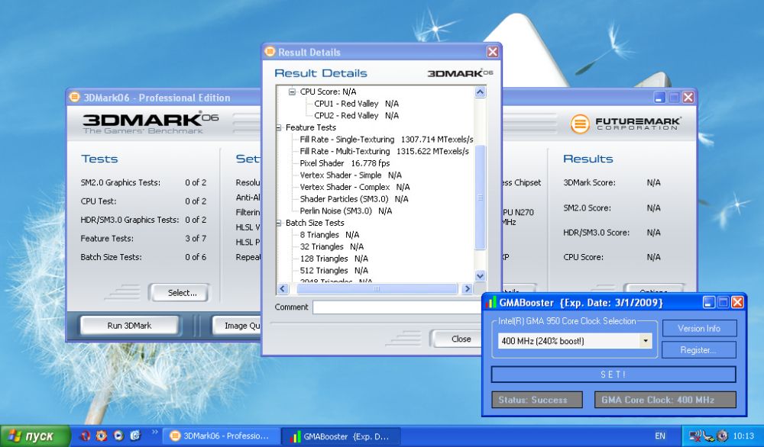
Task: Select Shader Particles (SM3.0) row
Action: click(354, 199)
